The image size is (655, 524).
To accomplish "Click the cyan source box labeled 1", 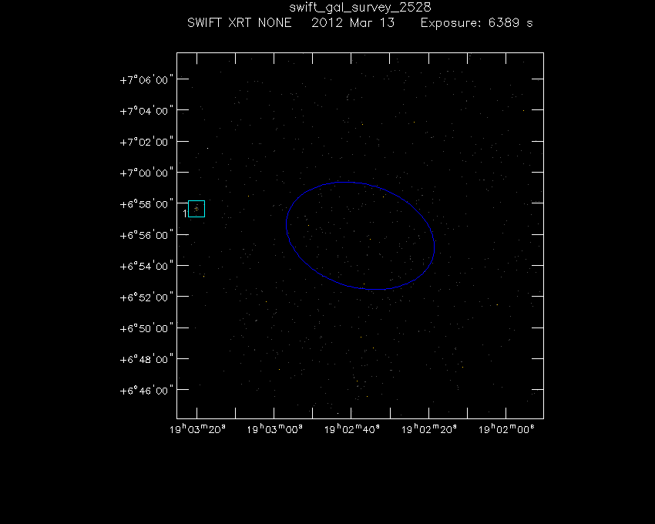I will (196, 209).
